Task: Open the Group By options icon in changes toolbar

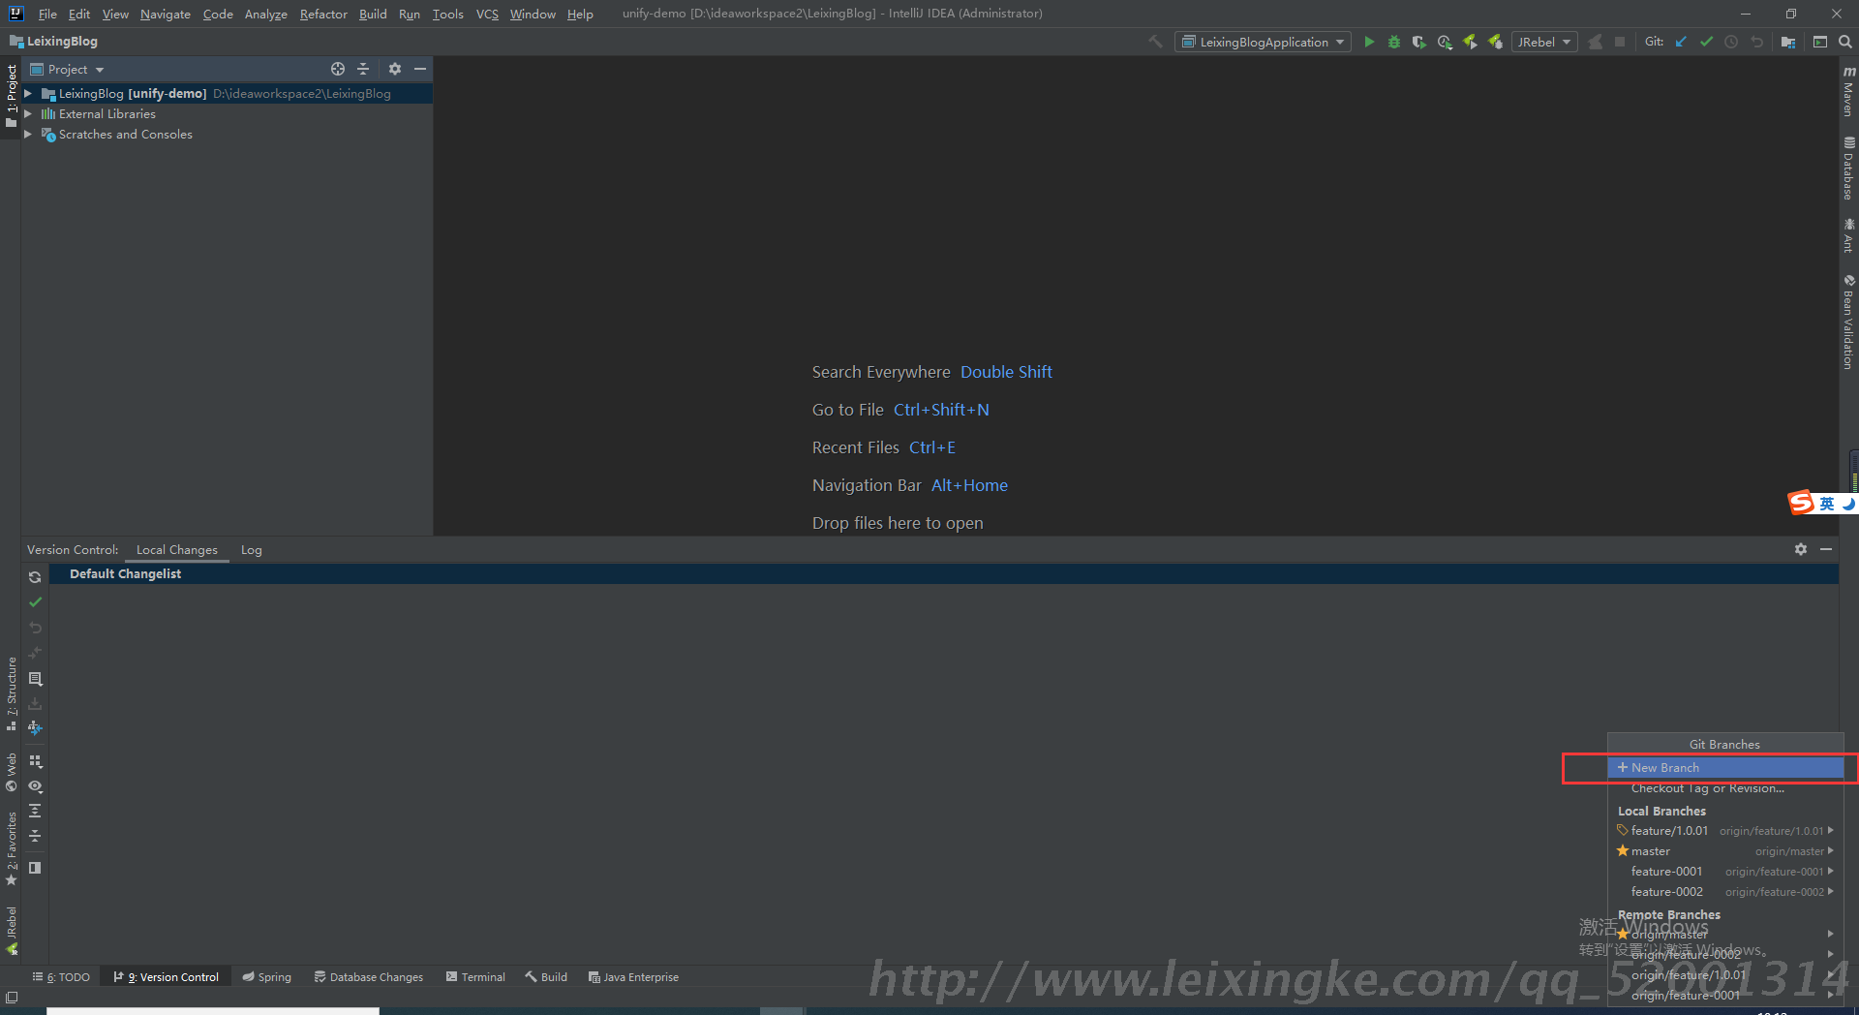Action: tap(35, 761)
